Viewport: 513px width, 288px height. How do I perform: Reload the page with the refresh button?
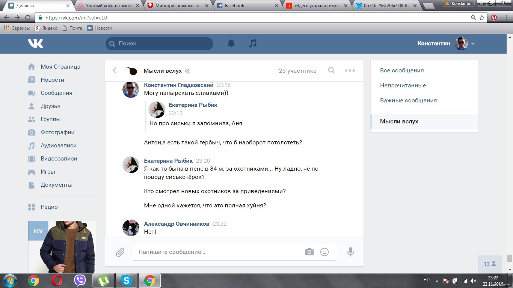[x=27, y=17]
